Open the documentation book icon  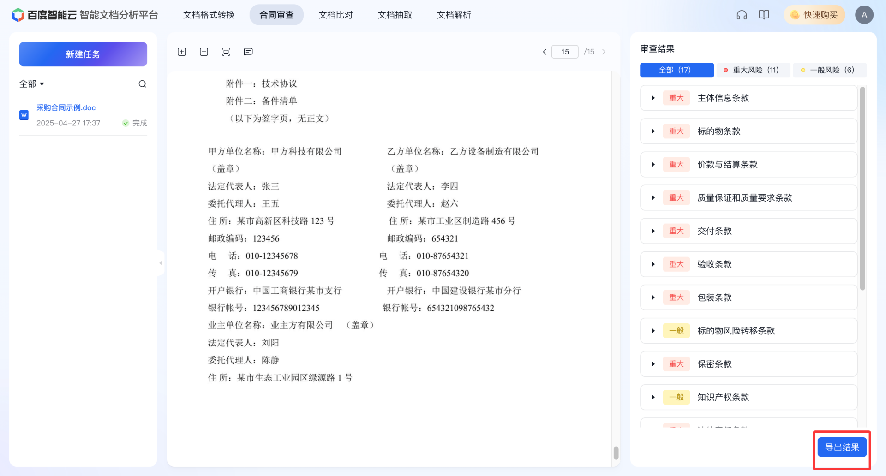(764, 15)
